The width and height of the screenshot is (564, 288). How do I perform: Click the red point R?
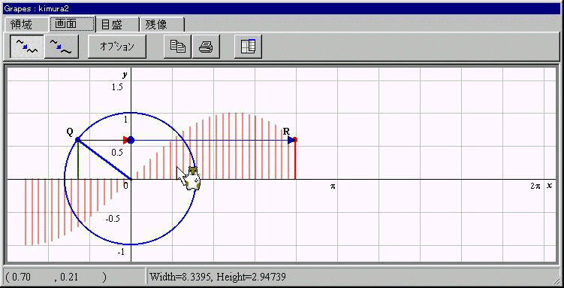click(295, 140)
